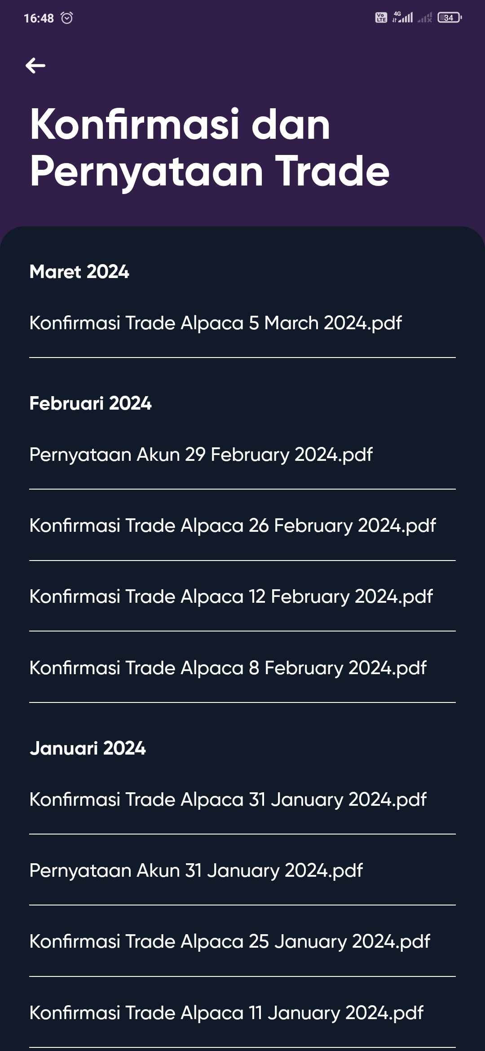Tap the Februari 2024 section header
This screenshot has height=1051, width=485.
(x=90, y=403)
